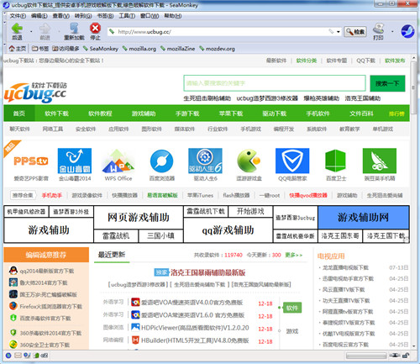Open the mozdev.org bookmark

tap(217, 49)
